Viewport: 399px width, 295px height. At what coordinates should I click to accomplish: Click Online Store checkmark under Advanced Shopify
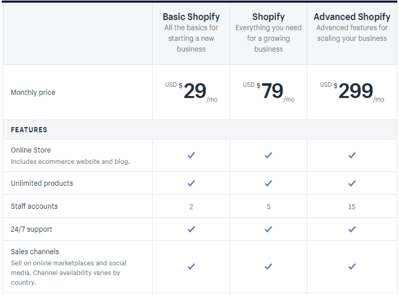pyautogui.click(x=352, y=155)
